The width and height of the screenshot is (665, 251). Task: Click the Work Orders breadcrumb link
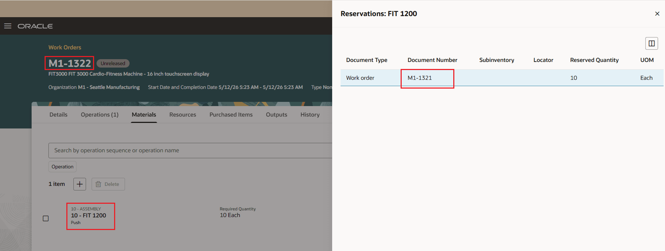(65, 47)
